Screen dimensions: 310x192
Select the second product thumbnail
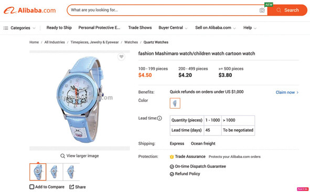click(x=55, y=172)
